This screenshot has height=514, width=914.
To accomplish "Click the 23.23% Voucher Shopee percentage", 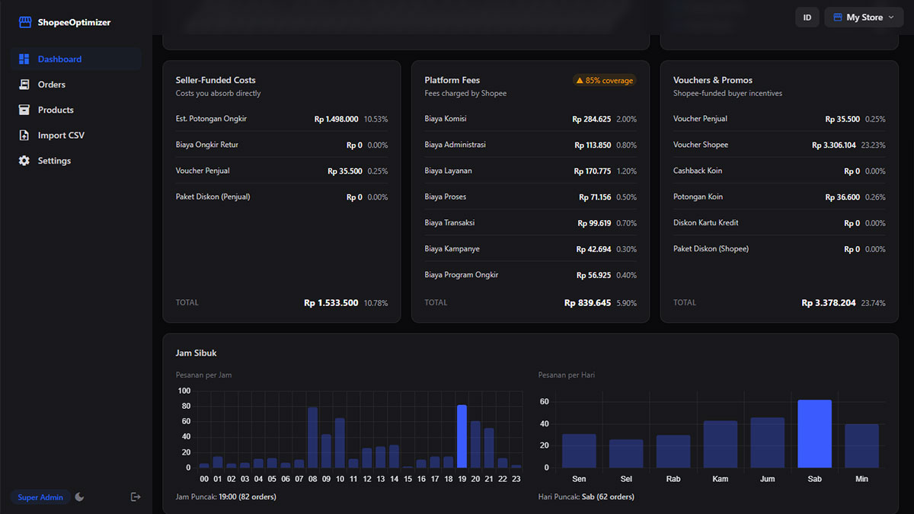I will [873, 145].
